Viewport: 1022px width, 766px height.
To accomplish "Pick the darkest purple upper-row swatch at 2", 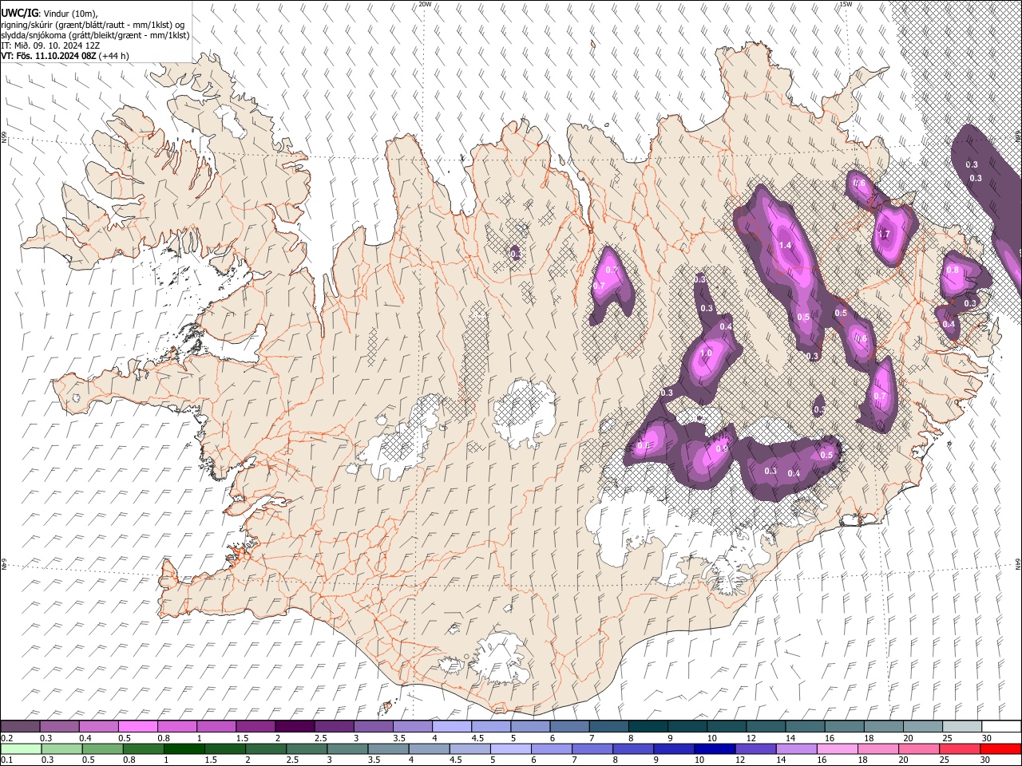I will coord(294,727).
